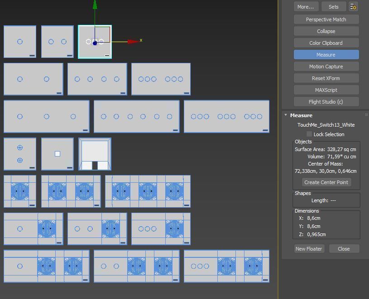Grab the Measure rollout drag handle
This screenshot has width=369, height=299.
(x=366, y=115)
